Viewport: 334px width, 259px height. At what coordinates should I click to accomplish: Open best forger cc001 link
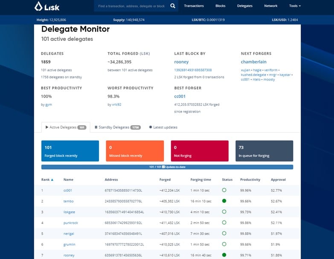click(x=180, y=96)
